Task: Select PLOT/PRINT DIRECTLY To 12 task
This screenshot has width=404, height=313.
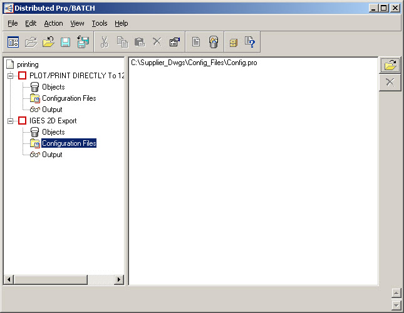Action: (77, 75)
